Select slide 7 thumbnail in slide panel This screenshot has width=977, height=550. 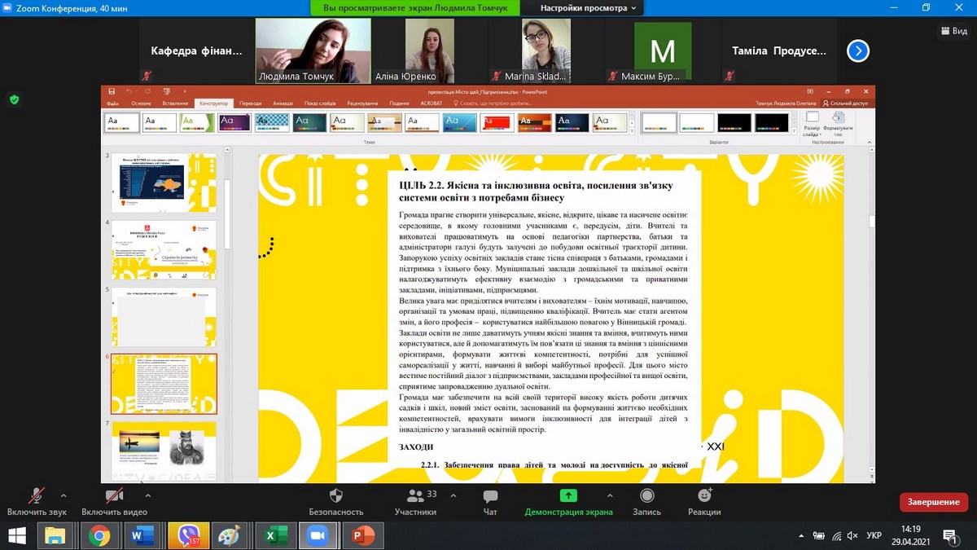164,449
